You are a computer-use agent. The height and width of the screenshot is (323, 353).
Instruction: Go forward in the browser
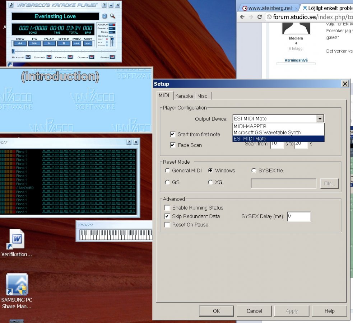coord(251,17)
